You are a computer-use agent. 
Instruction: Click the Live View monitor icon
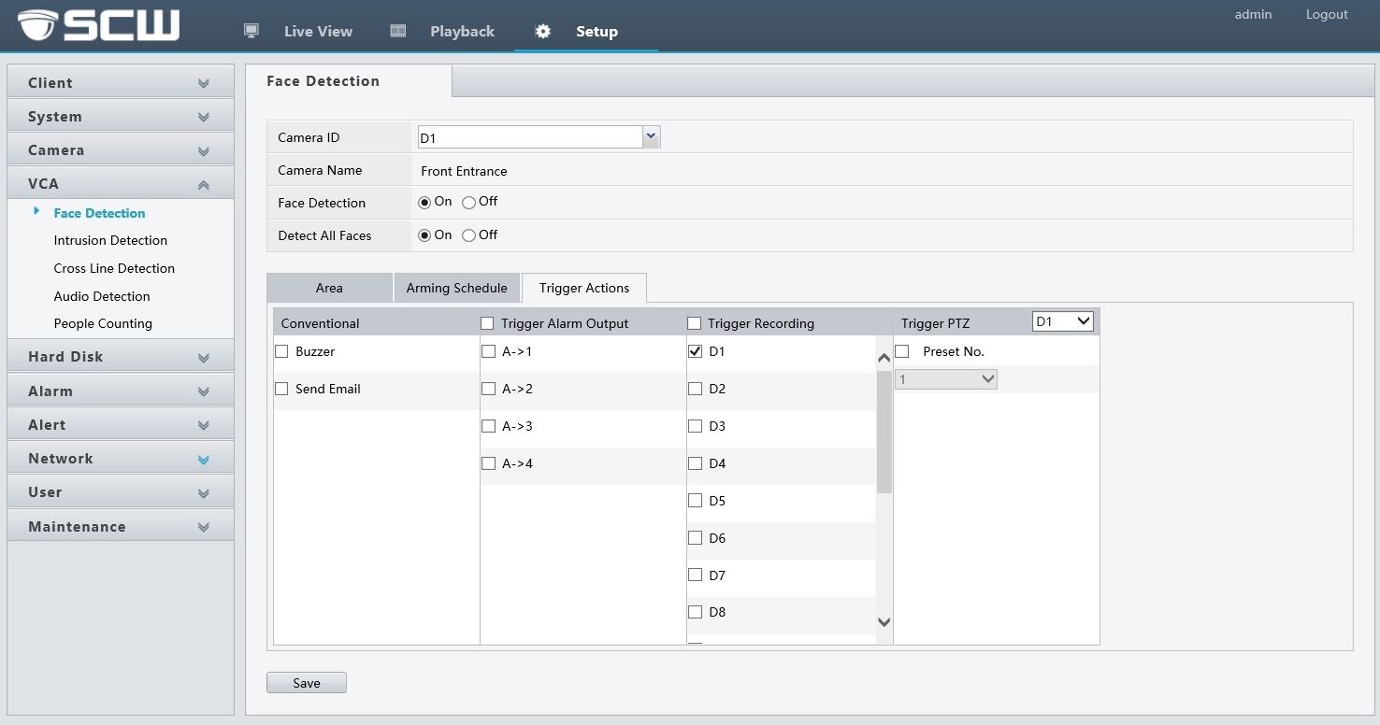click(x=252, y=30)
